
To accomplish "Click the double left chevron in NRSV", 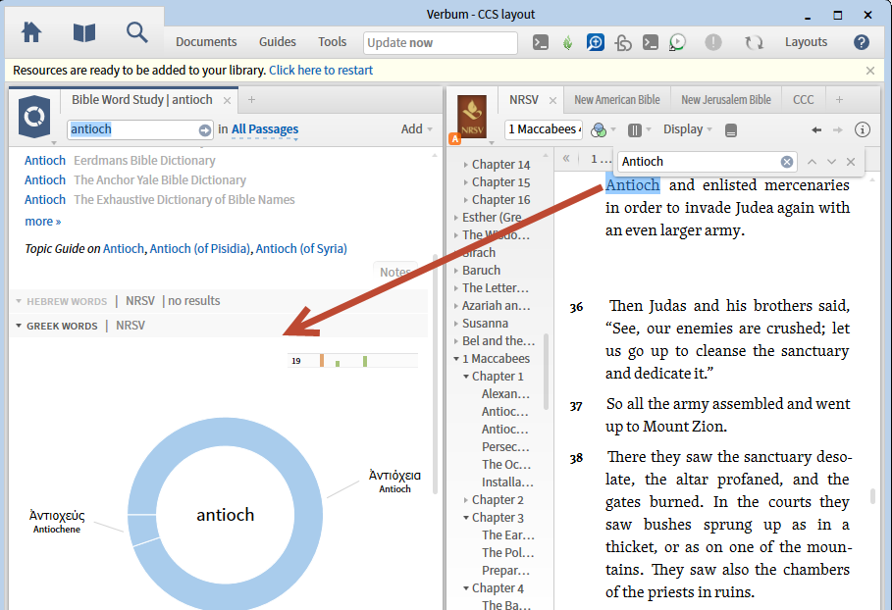I will coord(566,159).
